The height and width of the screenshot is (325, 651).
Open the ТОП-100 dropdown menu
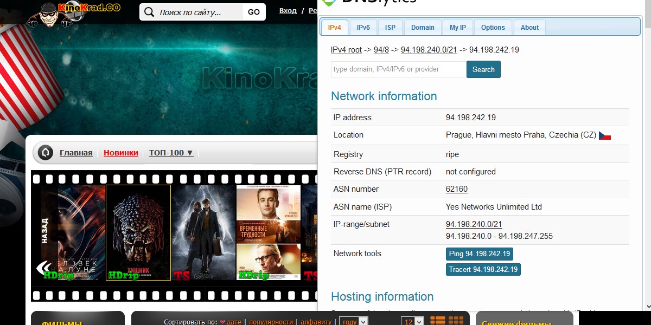(171, 153)
